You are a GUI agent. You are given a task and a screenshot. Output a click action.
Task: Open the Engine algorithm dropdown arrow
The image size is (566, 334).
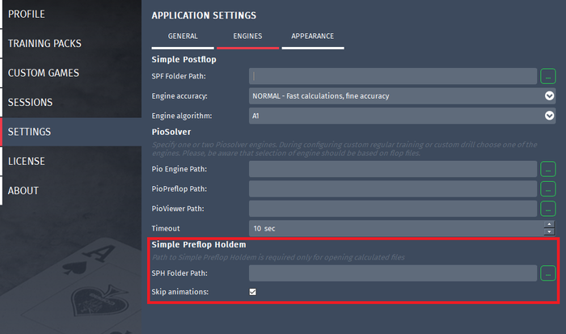tap(549, 116)
